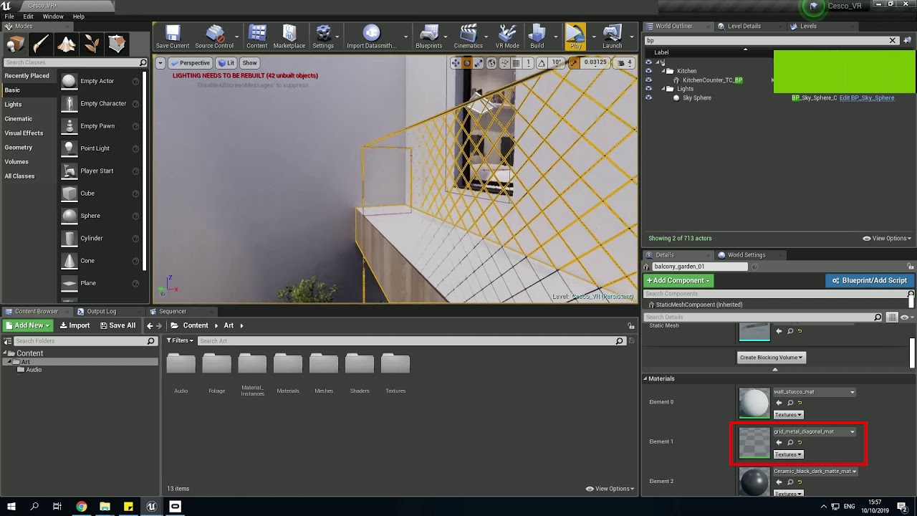Open the wall_stucco_mat material dropdown
The height and width of the screenshot is (516, 917).
click(814, 392)
